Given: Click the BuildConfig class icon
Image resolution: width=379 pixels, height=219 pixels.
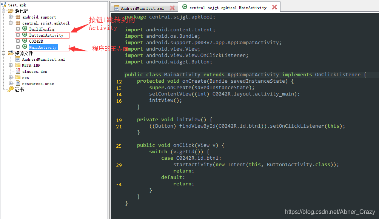Looking at the screenshot, I should tap(25, 29).
